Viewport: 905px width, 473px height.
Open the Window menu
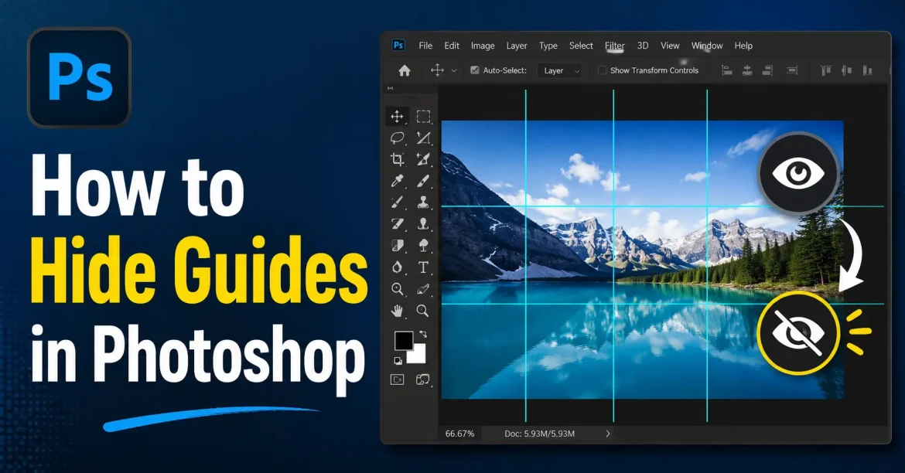click(707, 46)
